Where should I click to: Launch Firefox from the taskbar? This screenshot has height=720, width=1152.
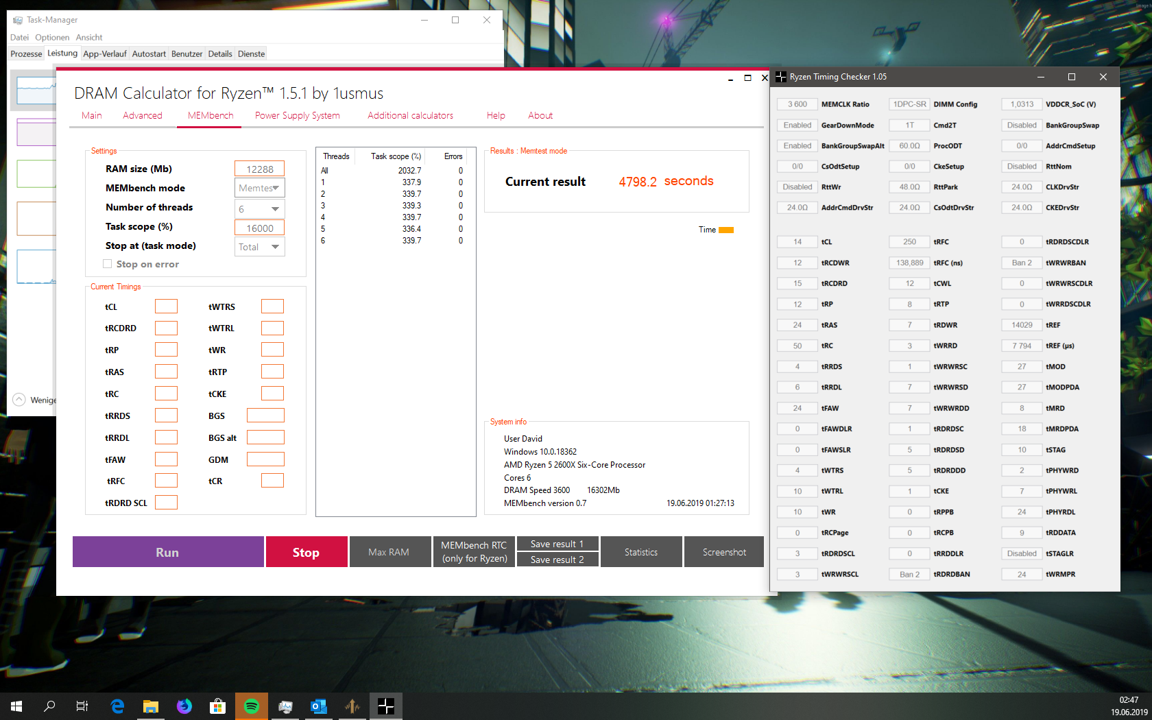[184, 706]
